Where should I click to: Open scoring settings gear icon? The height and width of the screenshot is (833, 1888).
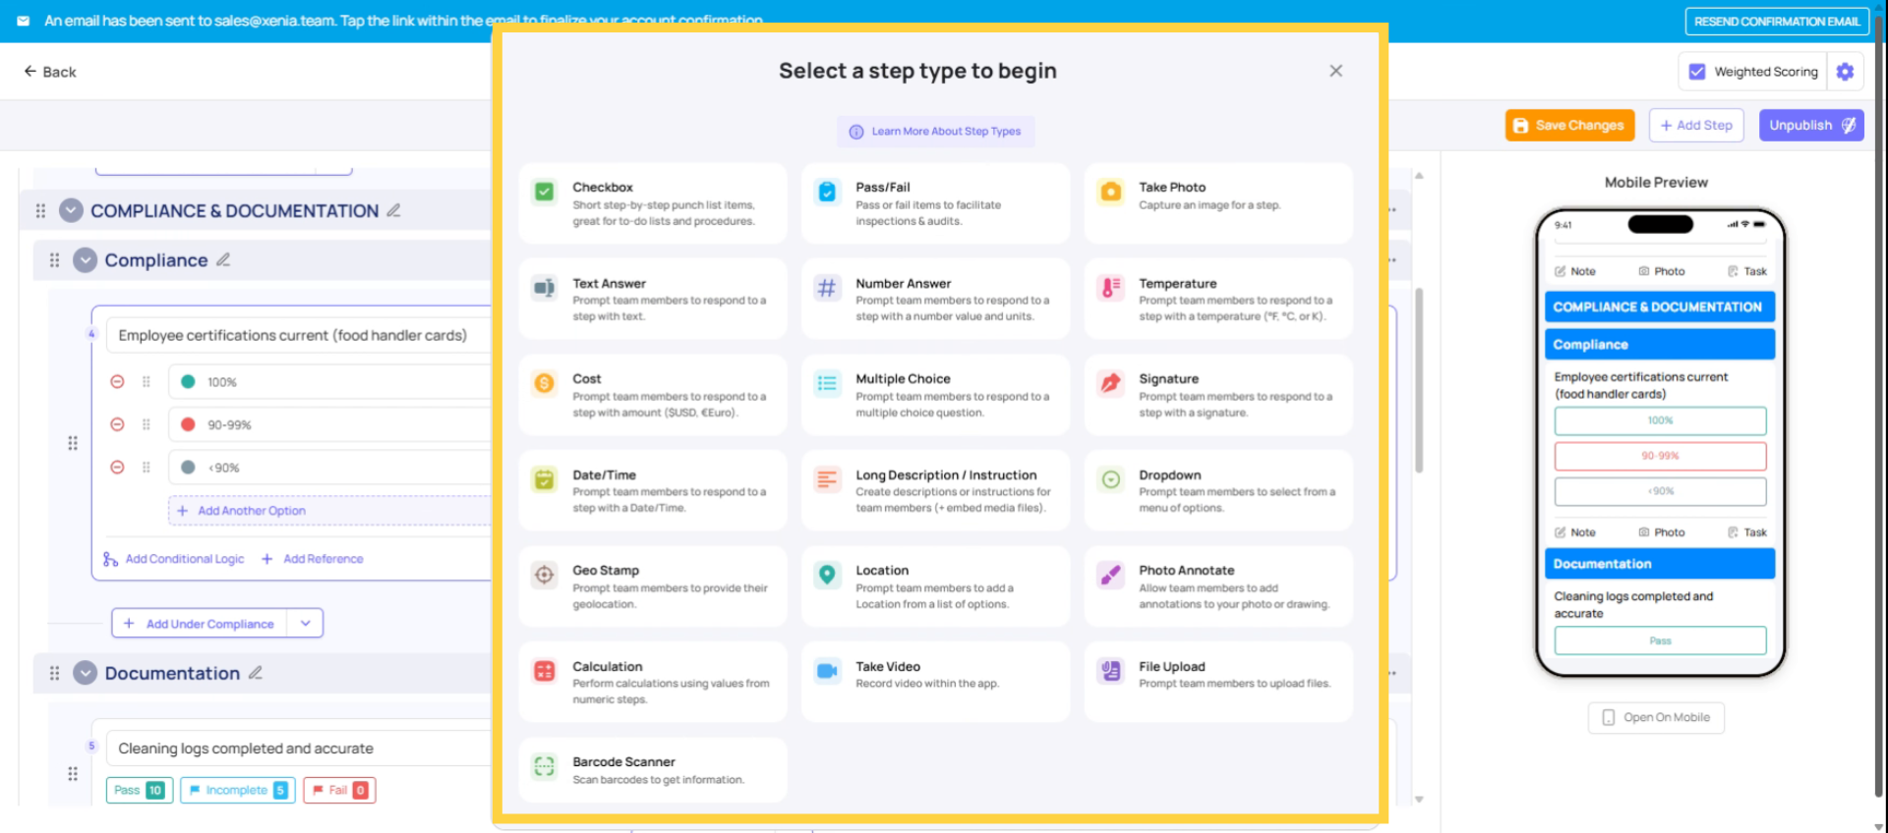pyautogui.click(x=1845, y=72)
